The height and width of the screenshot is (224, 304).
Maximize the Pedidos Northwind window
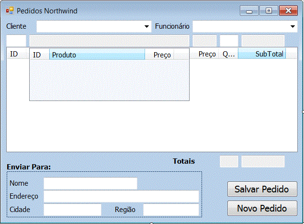click(269, 11)
